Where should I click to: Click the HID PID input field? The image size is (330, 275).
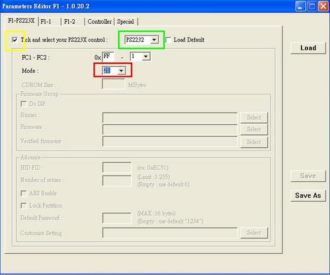[117, 167]
